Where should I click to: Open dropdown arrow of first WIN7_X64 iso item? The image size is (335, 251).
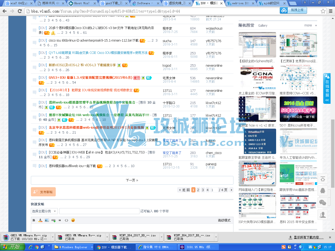(x=161, y=237)
